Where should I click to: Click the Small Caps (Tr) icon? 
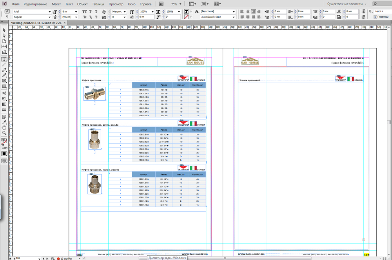coord(85,17)
